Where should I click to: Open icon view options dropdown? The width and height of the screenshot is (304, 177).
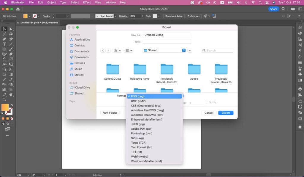pos(117,50)
